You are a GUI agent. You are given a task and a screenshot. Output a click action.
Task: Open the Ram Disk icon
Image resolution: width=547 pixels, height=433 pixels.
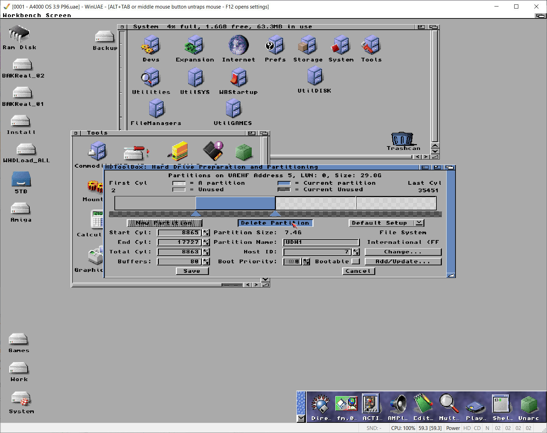[x=19, y=34]
